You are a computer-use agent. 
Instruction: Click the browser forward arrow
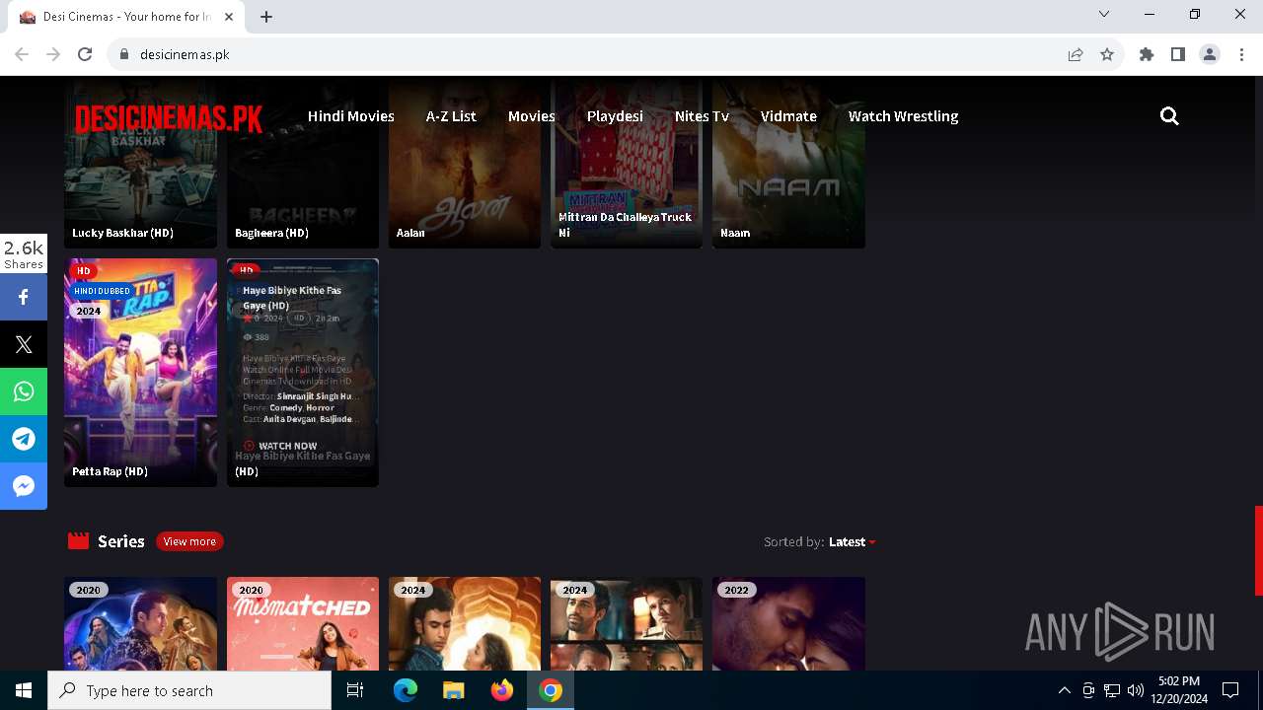click(x=53, y=54)
